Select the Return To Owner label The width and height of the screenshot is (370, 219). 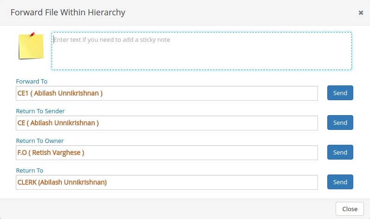(x=40, y=141)
